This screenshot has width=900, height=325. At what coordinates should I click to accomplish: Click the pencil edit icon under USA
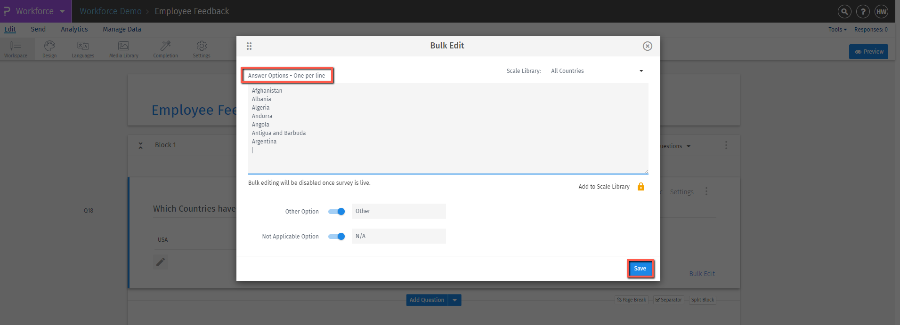tap(161, 262)
